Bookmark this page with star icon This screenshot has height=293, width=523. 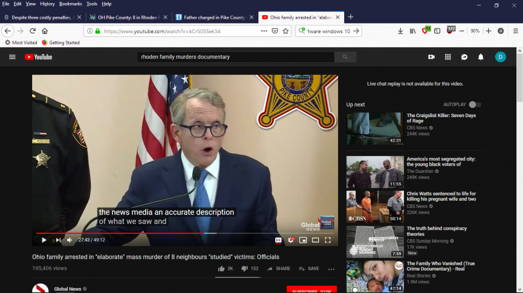tap(286, 31)
